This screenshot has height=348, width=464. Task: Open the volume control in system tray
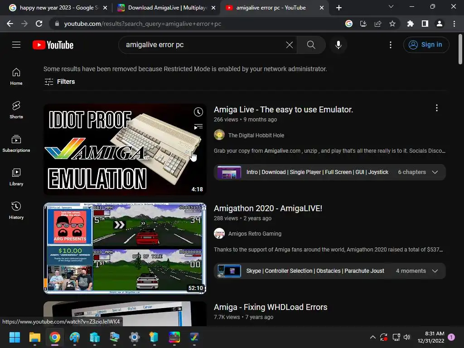pyautogui.click(x=407, y=337)
